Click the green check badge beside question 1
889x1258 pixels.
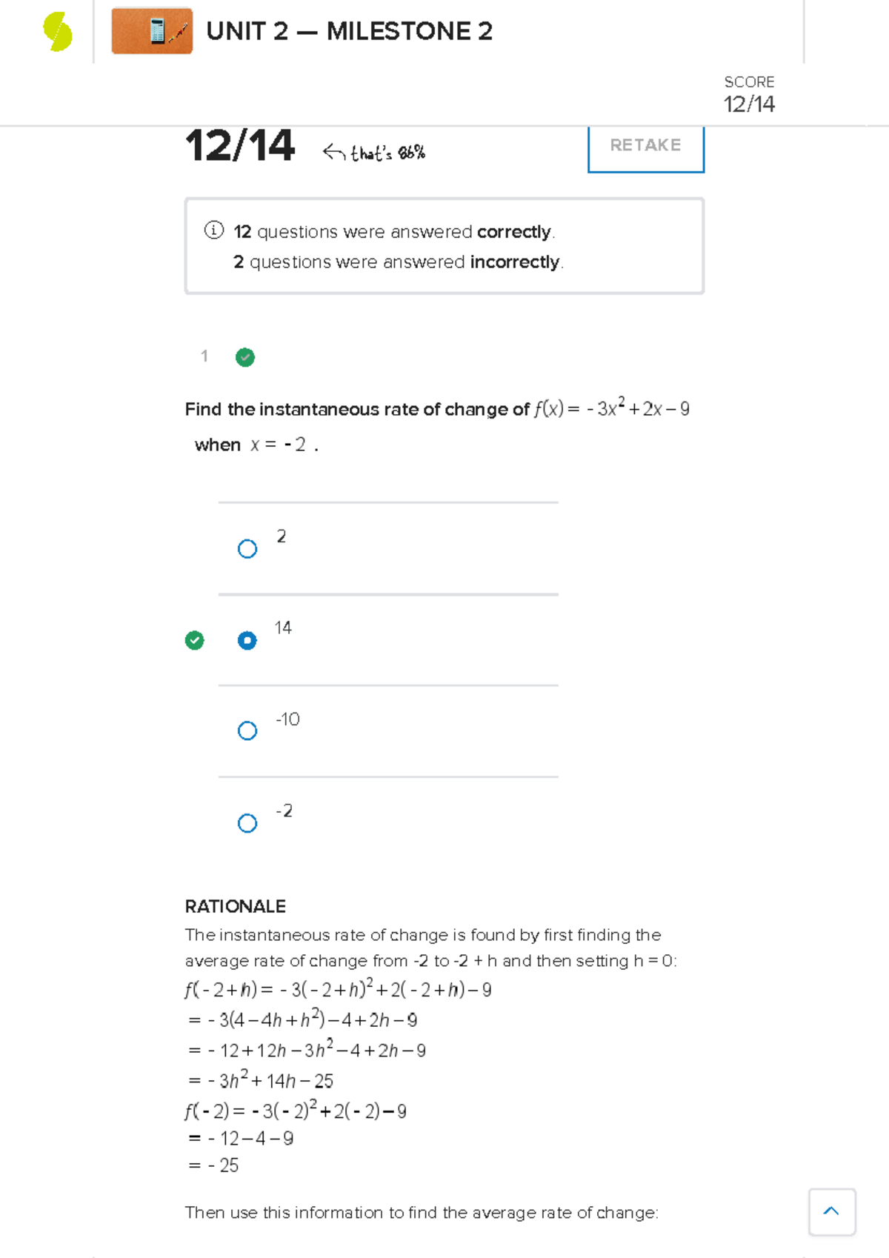[245, 358]
